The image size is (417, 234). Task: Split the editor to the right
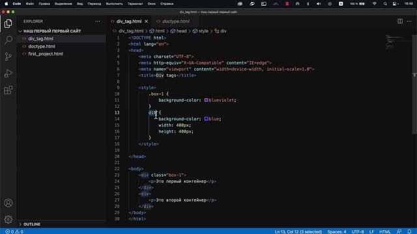click(400, 21)
